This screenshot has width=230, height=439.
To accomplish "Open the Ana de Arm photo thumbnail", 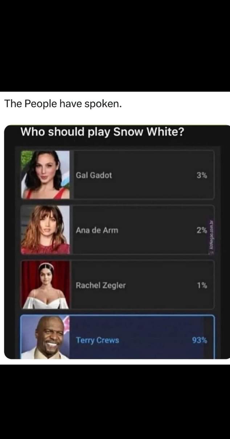I will point(45,229).
